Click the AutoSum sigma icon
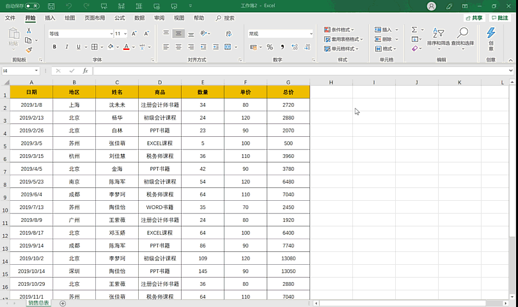The height and width of the screenshot is (307, 518). (414, 30)
